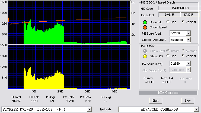
Task: Click the first DVD-R Type field
Action: [x=169, y=15]
